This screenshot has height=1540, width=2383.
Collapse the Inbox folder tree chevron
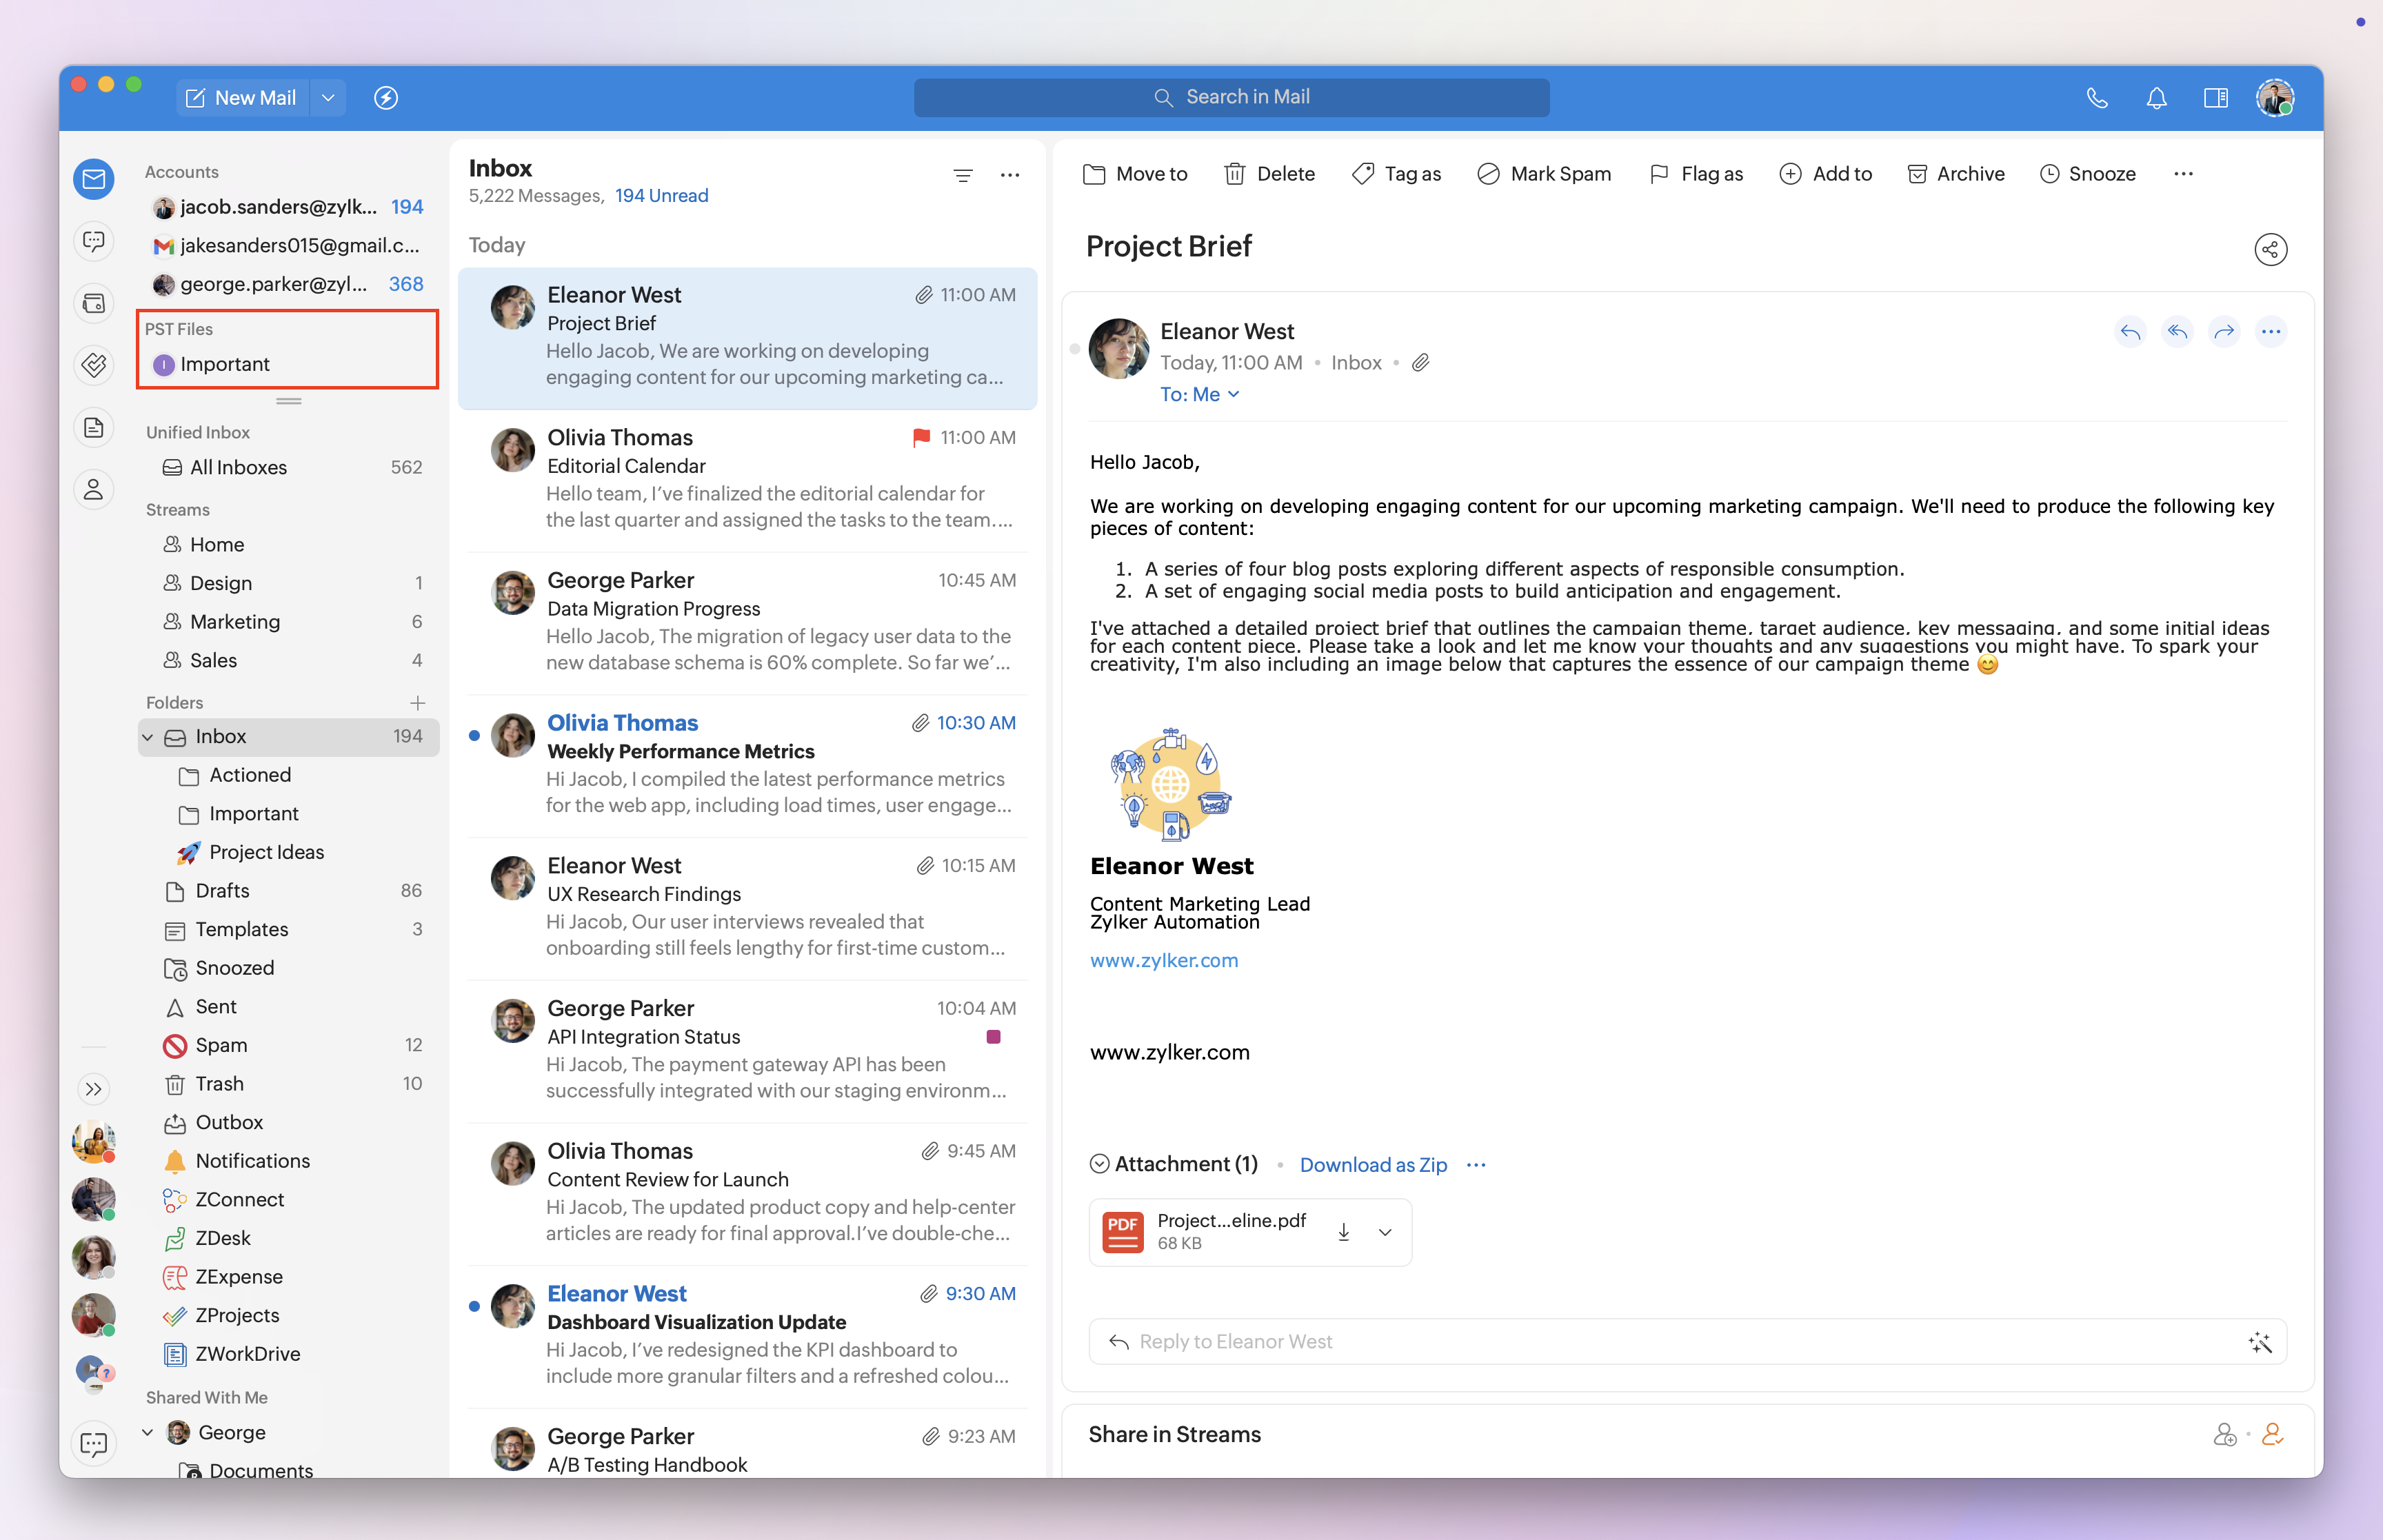point(148,737)
